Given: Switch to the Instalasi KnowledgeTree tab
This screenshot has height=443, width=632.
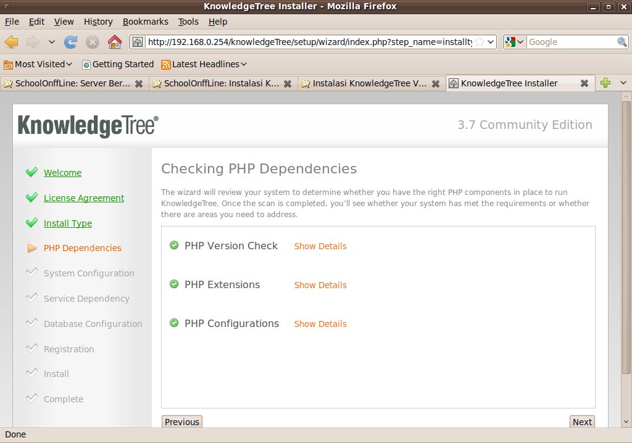Looking at the screenshot, I should coord(369,83).
